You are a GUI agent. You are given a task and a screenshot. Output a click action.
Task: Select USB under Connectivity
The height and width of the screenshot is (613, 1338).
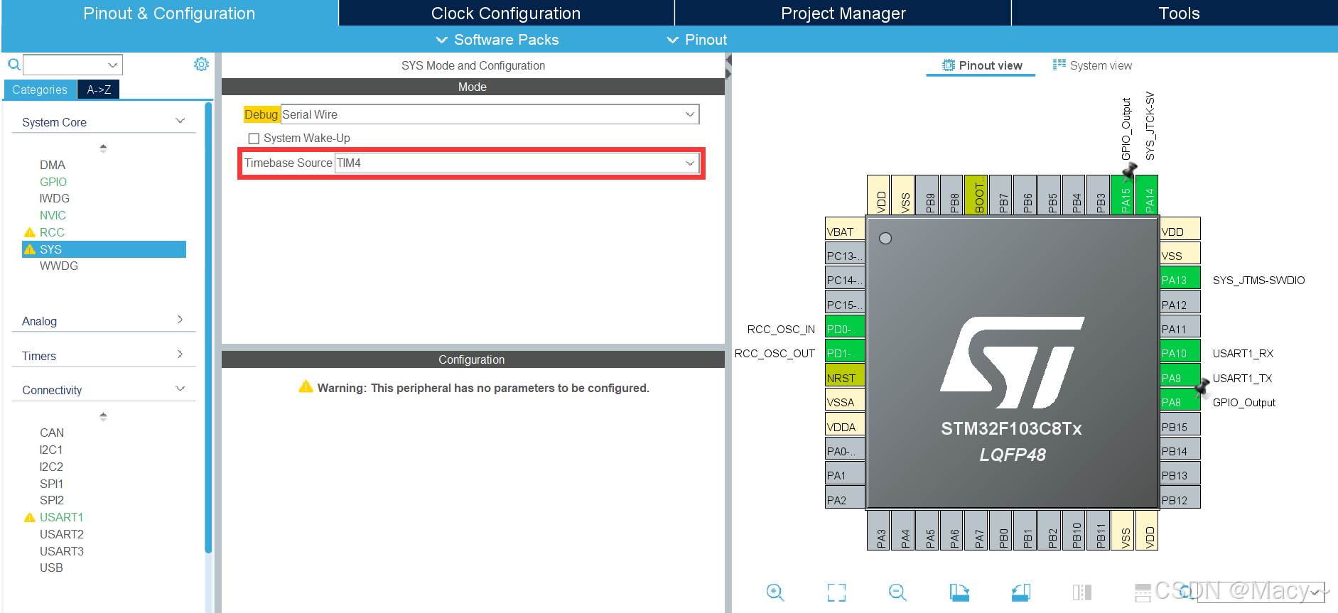point(51,568)
